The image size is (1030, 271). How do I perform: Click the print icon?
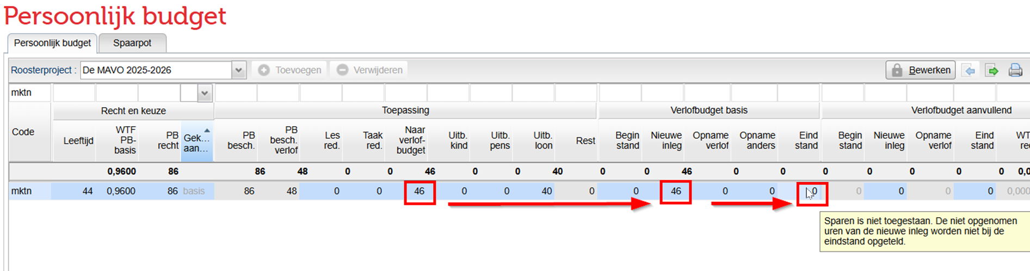(1015, 70)
